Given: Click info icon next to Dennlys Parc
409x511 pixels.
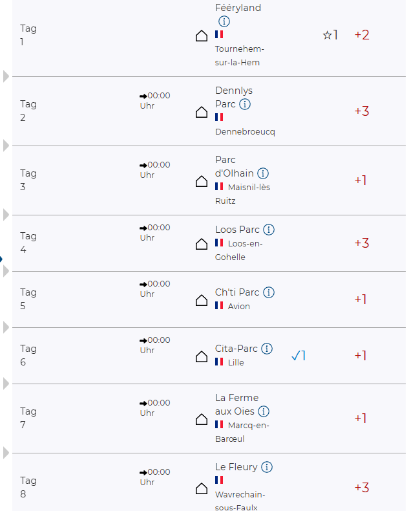Looking at the screenshot, I should [x=245, y=104].
